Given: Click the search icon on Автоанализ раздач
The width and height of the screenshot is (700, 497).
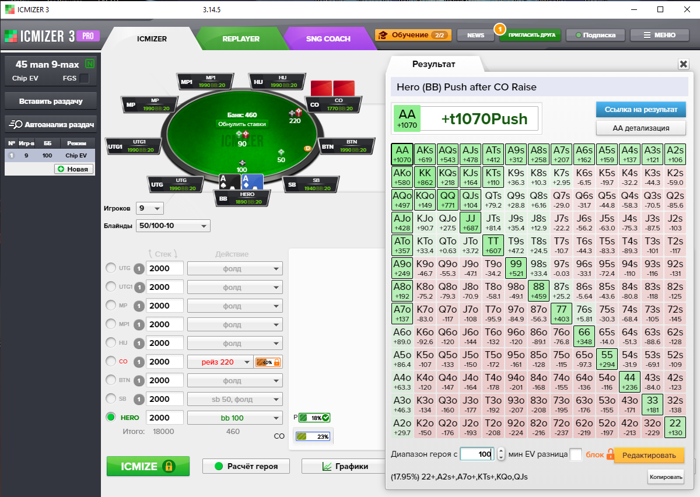Looking at the screenshot, I should click(x=16, y=124).
